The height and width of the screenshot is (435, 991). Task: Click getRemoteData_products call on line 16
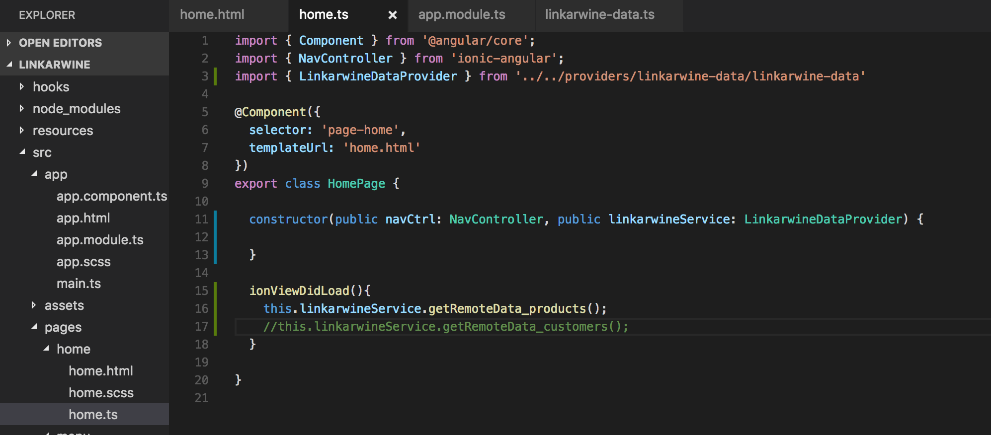tap(507, 309)
